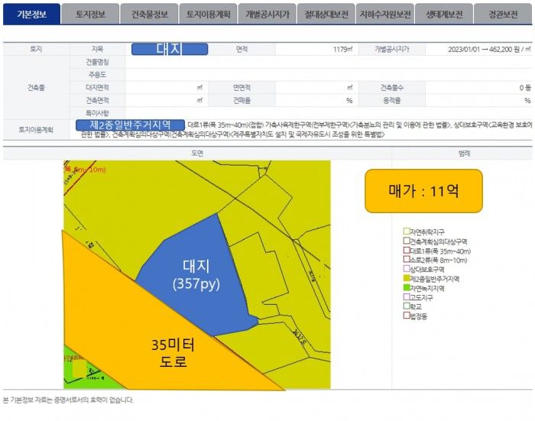Viewport: 535px width, 421px height.
Task: Click the green 자연녹지지역 legend swatch
Action: pos(407,288)
